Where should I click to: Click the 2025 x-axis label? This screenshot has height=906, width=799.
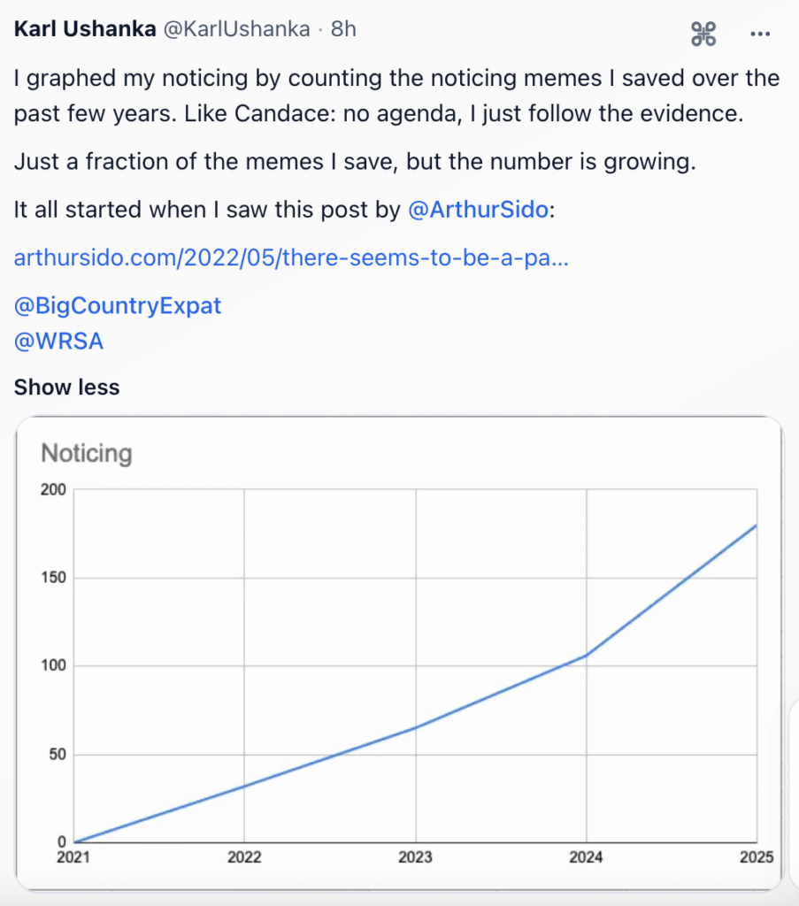[756, 857]
